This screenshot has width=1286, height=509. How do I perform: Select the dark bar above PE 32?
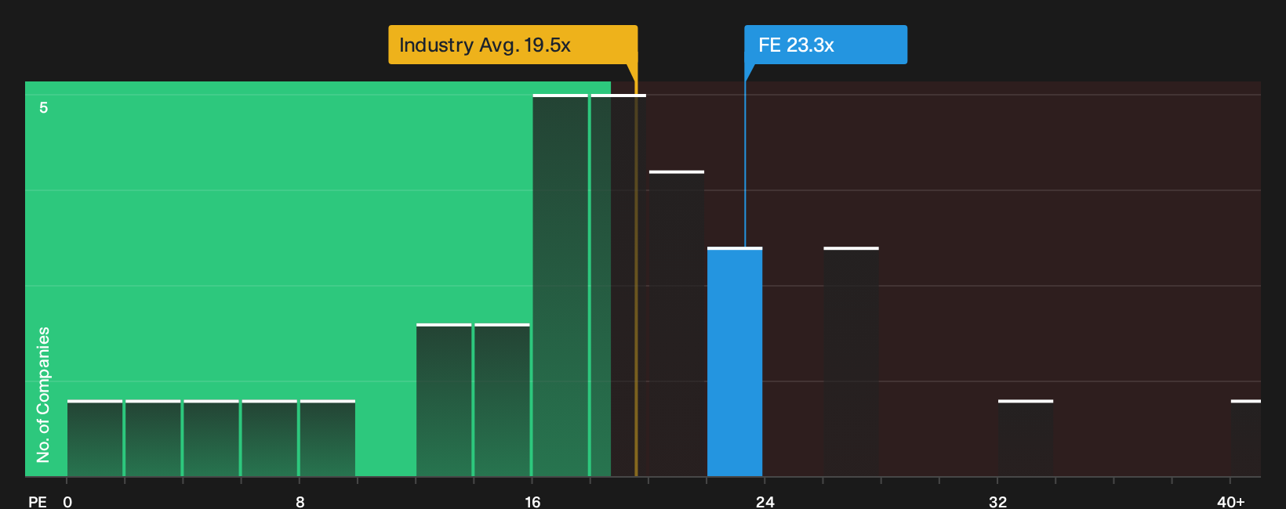coord(1026,439)
